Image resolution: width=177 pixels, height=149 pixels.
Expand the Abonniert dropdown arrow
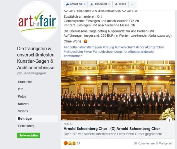(109, 4)
